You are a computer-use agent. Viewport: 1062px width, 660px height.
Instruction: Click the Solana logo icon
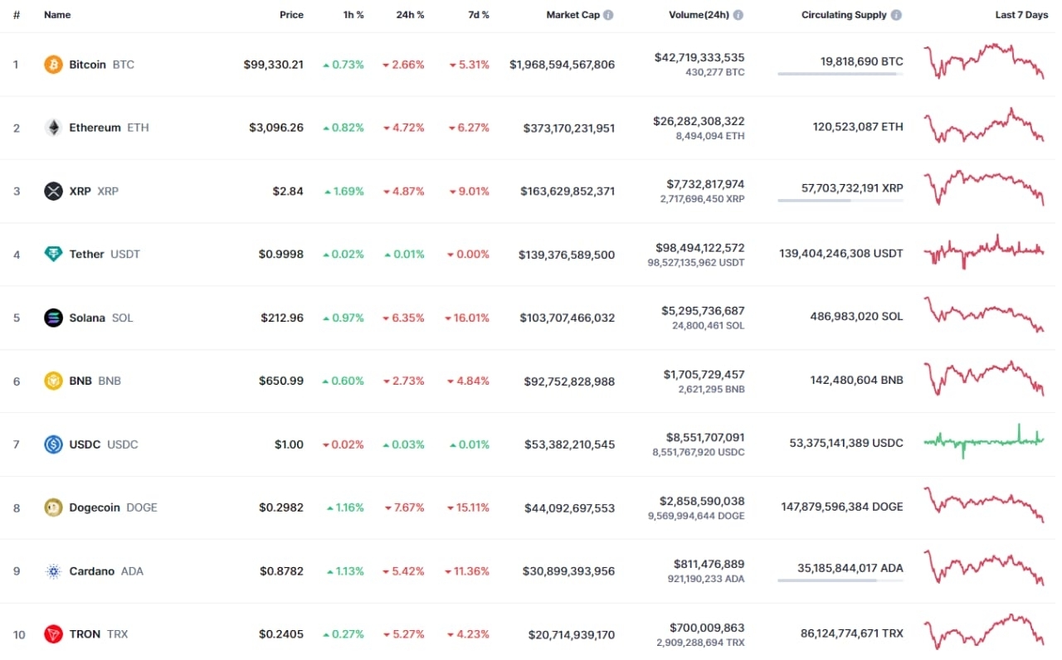coord(53,318)
